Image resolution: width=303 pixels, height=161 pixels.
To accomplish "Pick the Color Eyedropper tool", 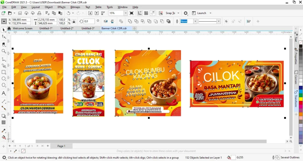I will [4, 130].
